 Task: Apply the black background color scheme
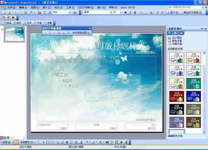177,109
